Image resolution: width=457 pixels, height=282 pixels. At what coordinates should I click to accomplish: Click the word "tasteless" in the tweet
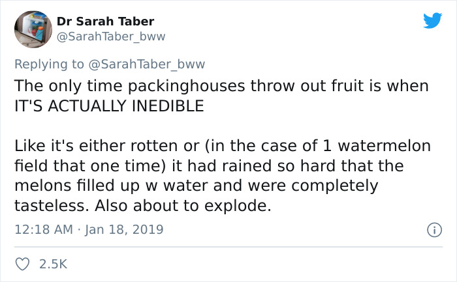coord(52,206)
